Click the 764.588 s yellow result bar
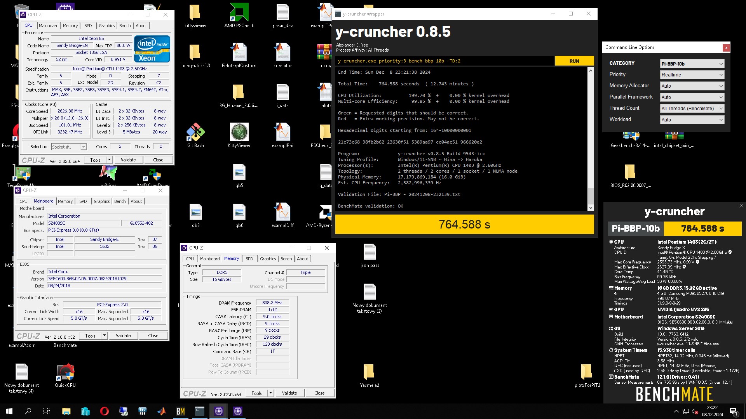The image size is (746, 419). [x=464, y=224]
